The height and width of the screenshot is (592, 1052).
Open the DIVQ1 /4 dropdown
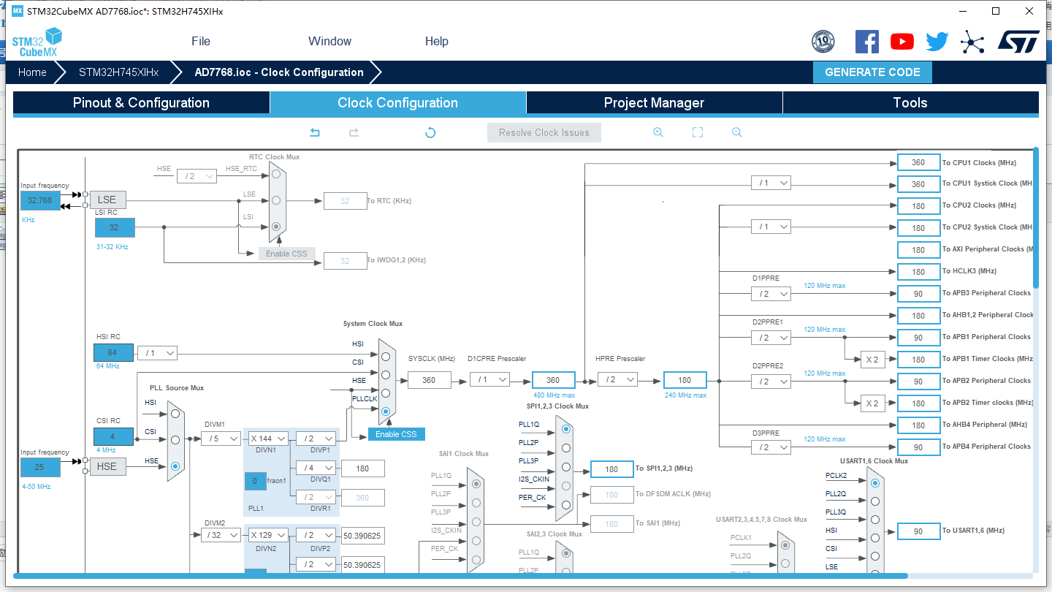click(316, 468)
